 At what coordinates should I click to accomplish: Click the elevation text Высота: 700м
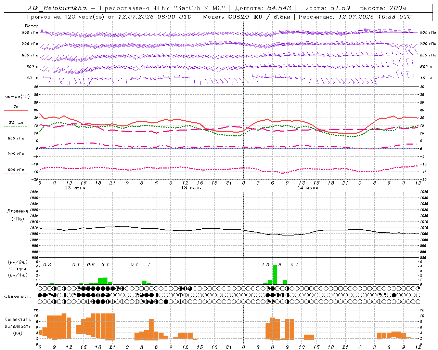383,8
